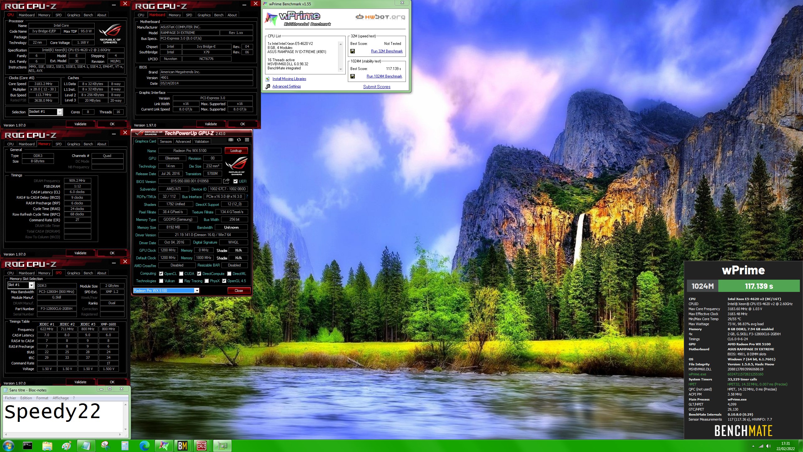803x452 pixels.
Task: Click the Close button in GPU-Z
Action: 239,291
